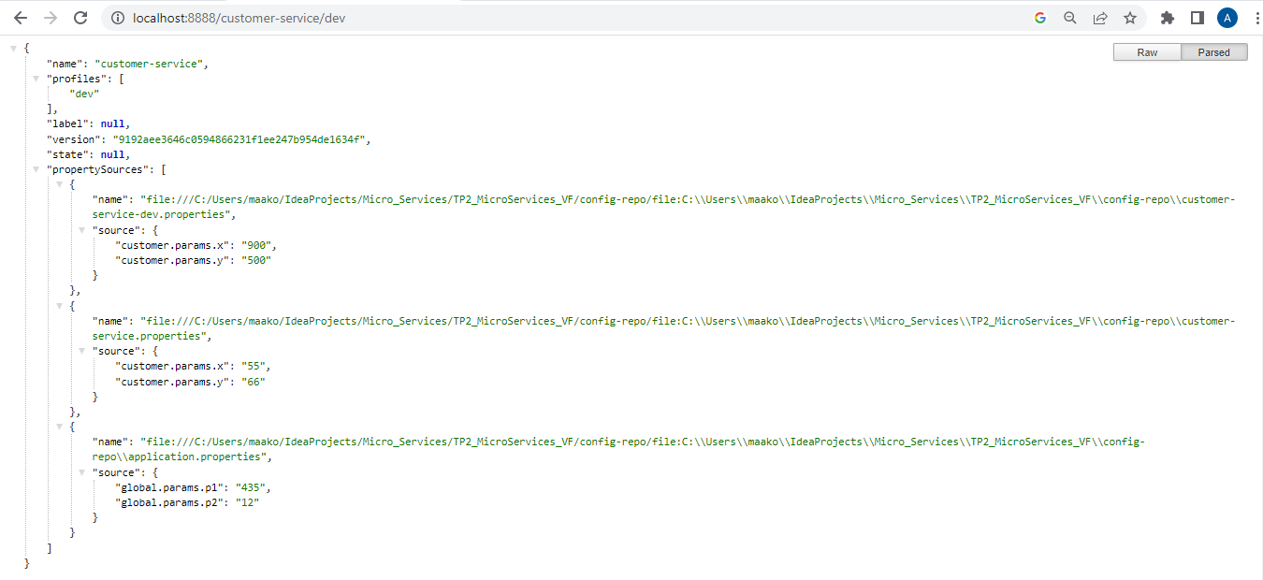The image size is (1263, 580).
Task: Switch to the Raw view tab
Action: pos(1146,52)
